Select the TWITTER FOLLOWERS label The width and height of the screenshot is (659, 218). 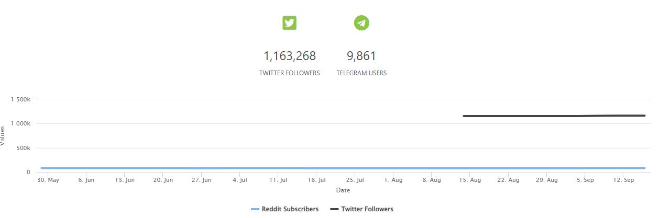[x=289, y=73]
